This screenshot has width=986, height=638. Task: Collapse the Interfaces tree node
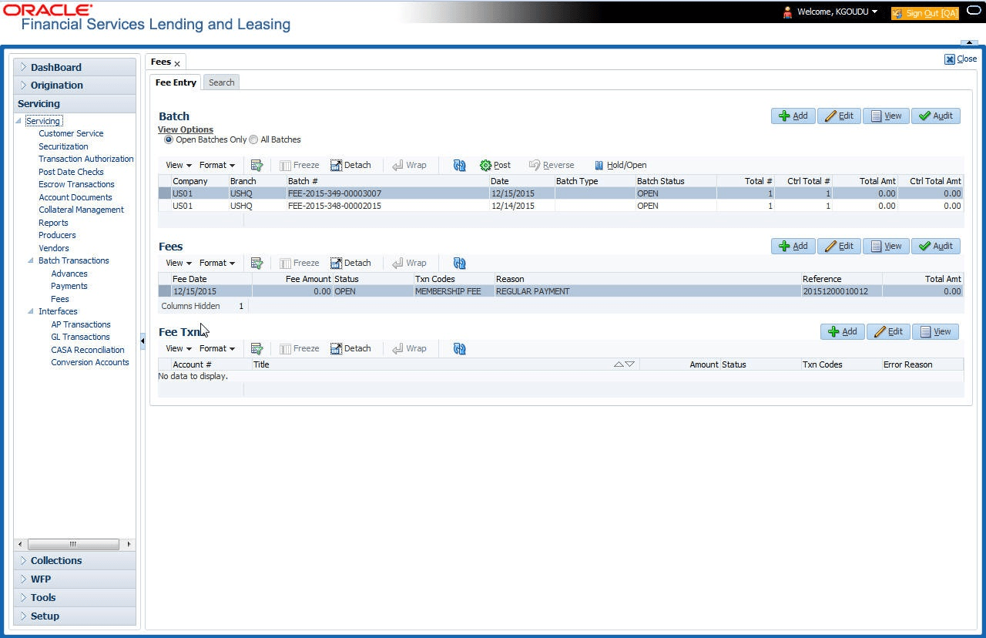(32, 311)
